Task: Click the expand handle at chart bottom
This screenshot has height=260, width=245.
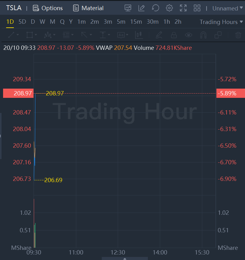Action: pos(124,258)
